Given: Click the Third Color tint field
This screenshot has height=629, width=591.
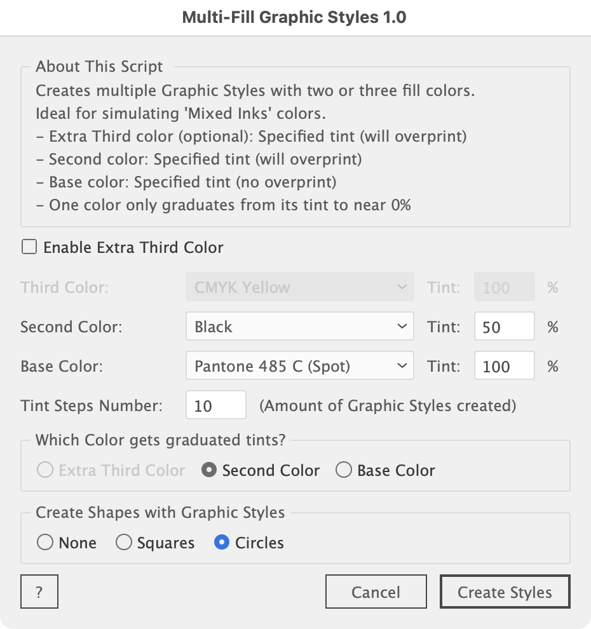Looking at the screenshot, I should (504, 288).
